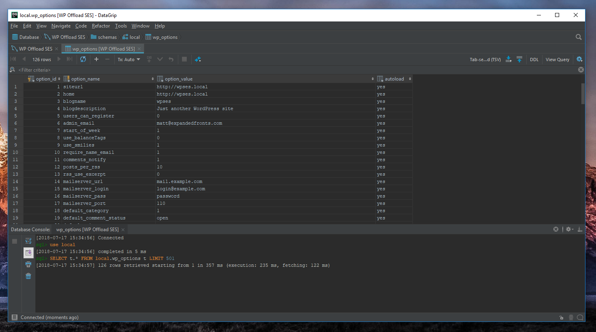596x332 pixels.
Task: Open the Tools menu
Action: (121, 26)
